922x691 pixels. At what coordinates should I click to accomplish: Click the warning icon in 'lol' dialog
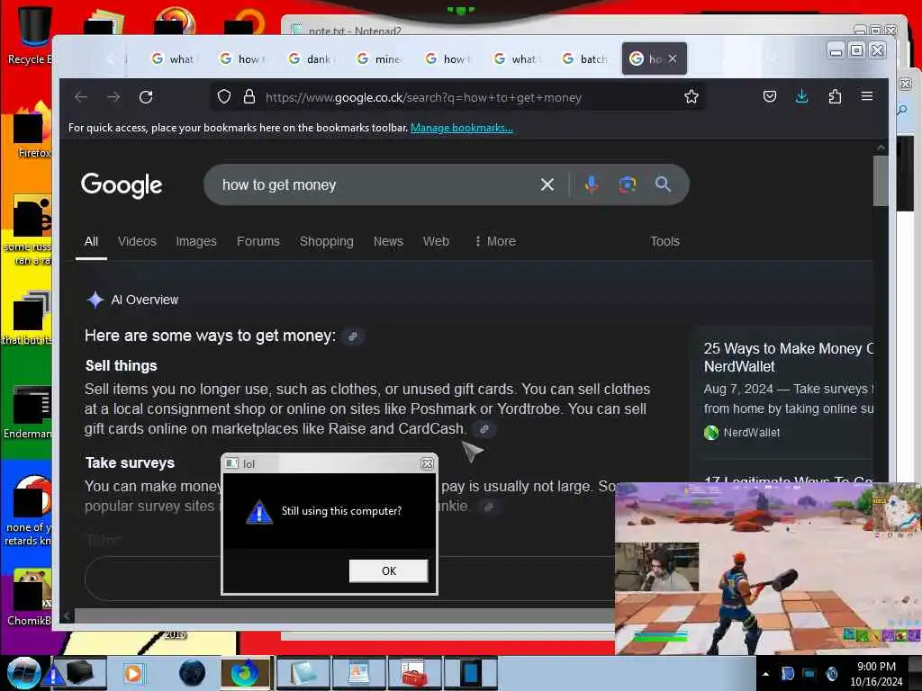point(259,512)
